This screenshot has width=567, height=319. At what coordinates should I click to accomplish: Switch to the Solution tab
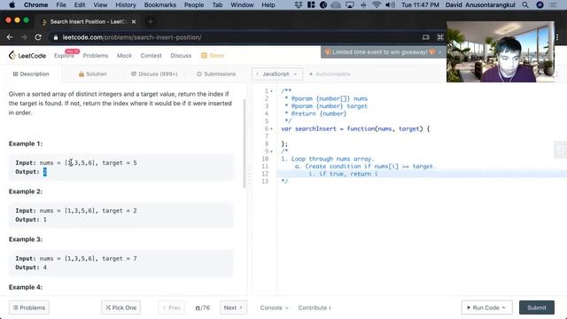click(92, 74)
